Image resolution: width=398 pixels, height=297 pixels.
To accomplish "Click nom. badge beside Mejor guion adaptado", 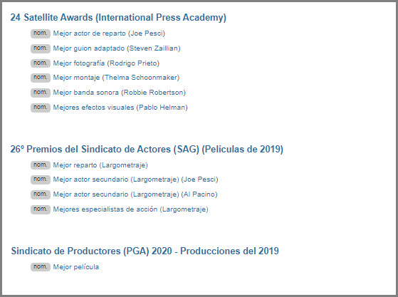I will point(41,48).
